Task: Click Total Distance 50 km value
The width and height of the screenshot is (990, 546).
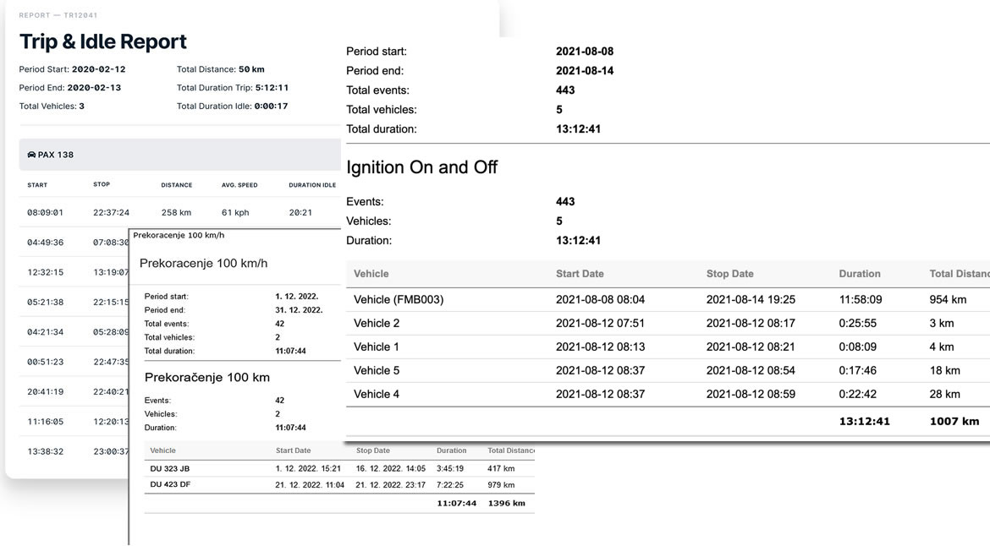Action: pyautogui.click(x=251, y=69)
